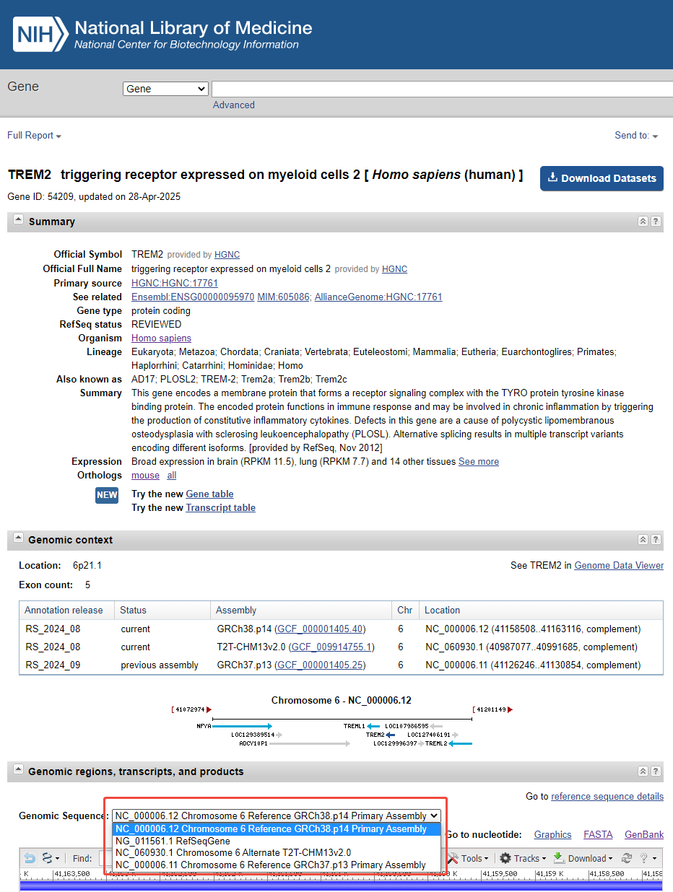Open help icon in Summary section header
The image size is (673, 892).
click(x=655, y=222)
